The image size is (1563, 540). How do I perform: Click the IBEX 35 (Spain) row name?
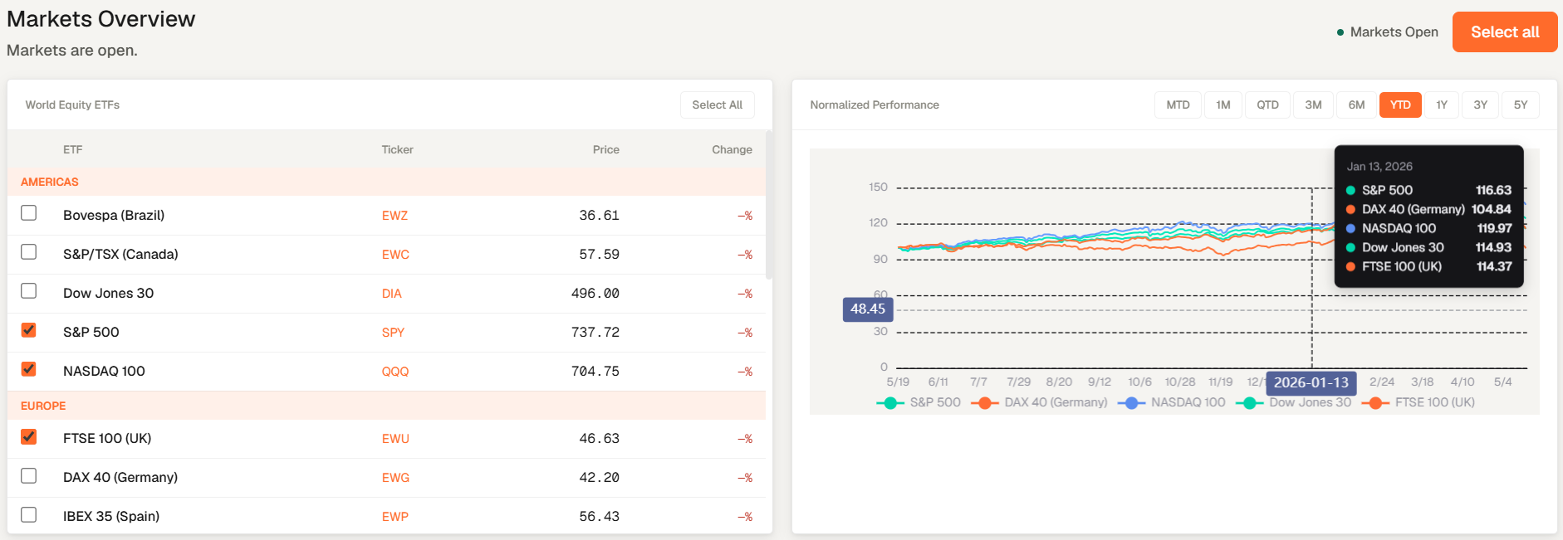[x=111, y=517]
